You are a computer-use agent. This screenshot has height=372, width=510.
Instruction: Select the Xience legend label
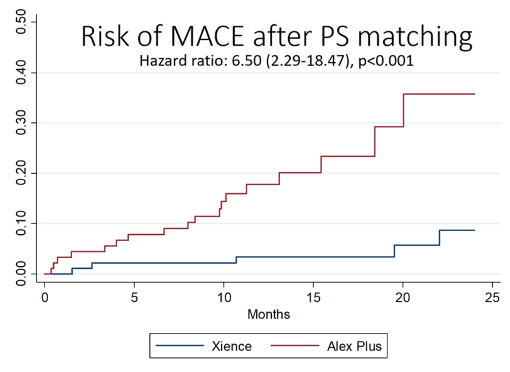(x=232, y=346)
